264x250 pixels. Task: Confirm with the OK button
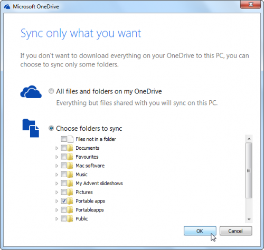point(200,231)
